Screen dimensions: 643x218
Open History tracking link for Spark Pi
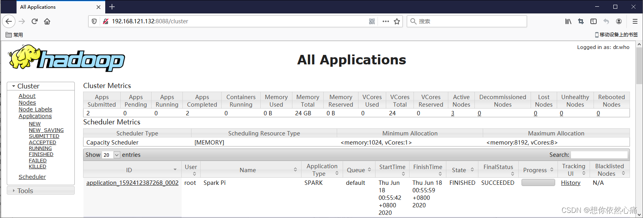tap(571, 183)
